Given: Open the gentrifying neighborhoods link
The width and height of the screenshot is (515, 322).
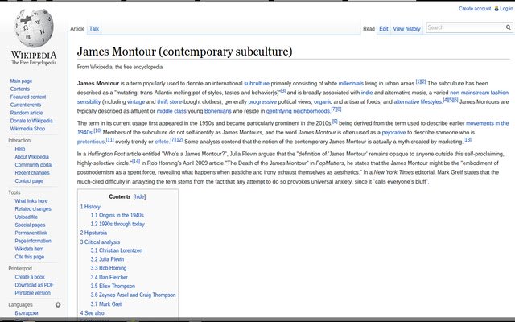Looking at the screenshot, I should (298, 111).
